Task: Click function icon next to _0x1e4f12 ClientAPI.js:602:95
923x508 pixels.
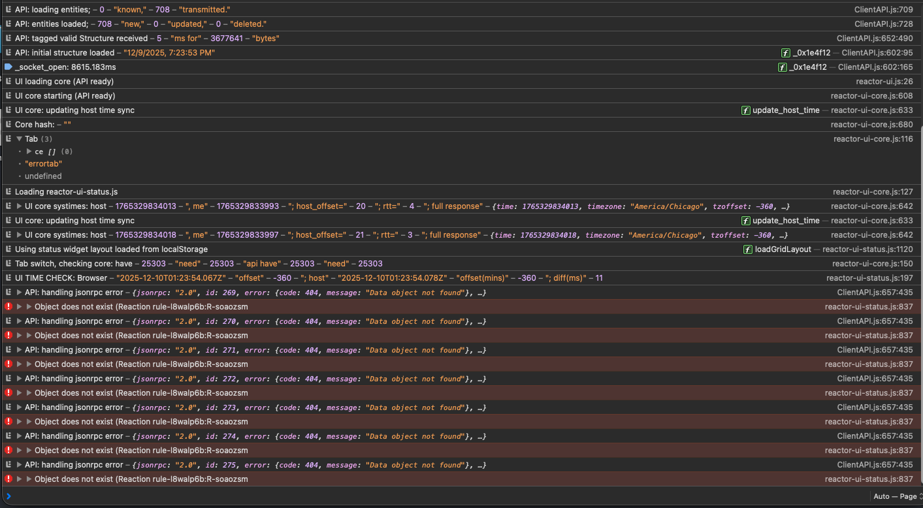Action: pyautogui.click(x=786, y=53)
